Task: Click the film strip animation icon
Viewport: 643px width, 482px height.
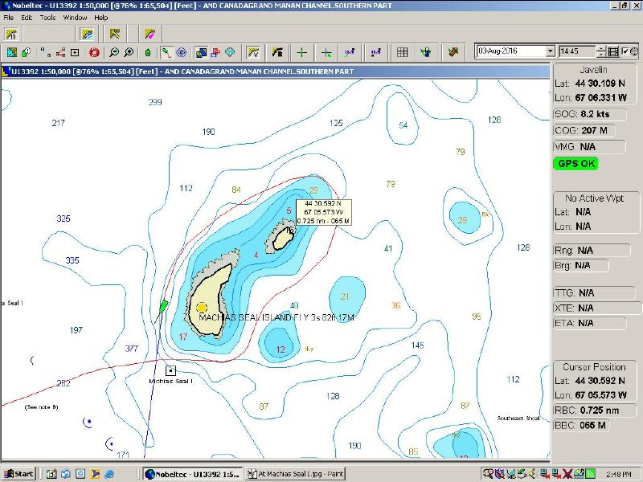Action: pos(613,51)
